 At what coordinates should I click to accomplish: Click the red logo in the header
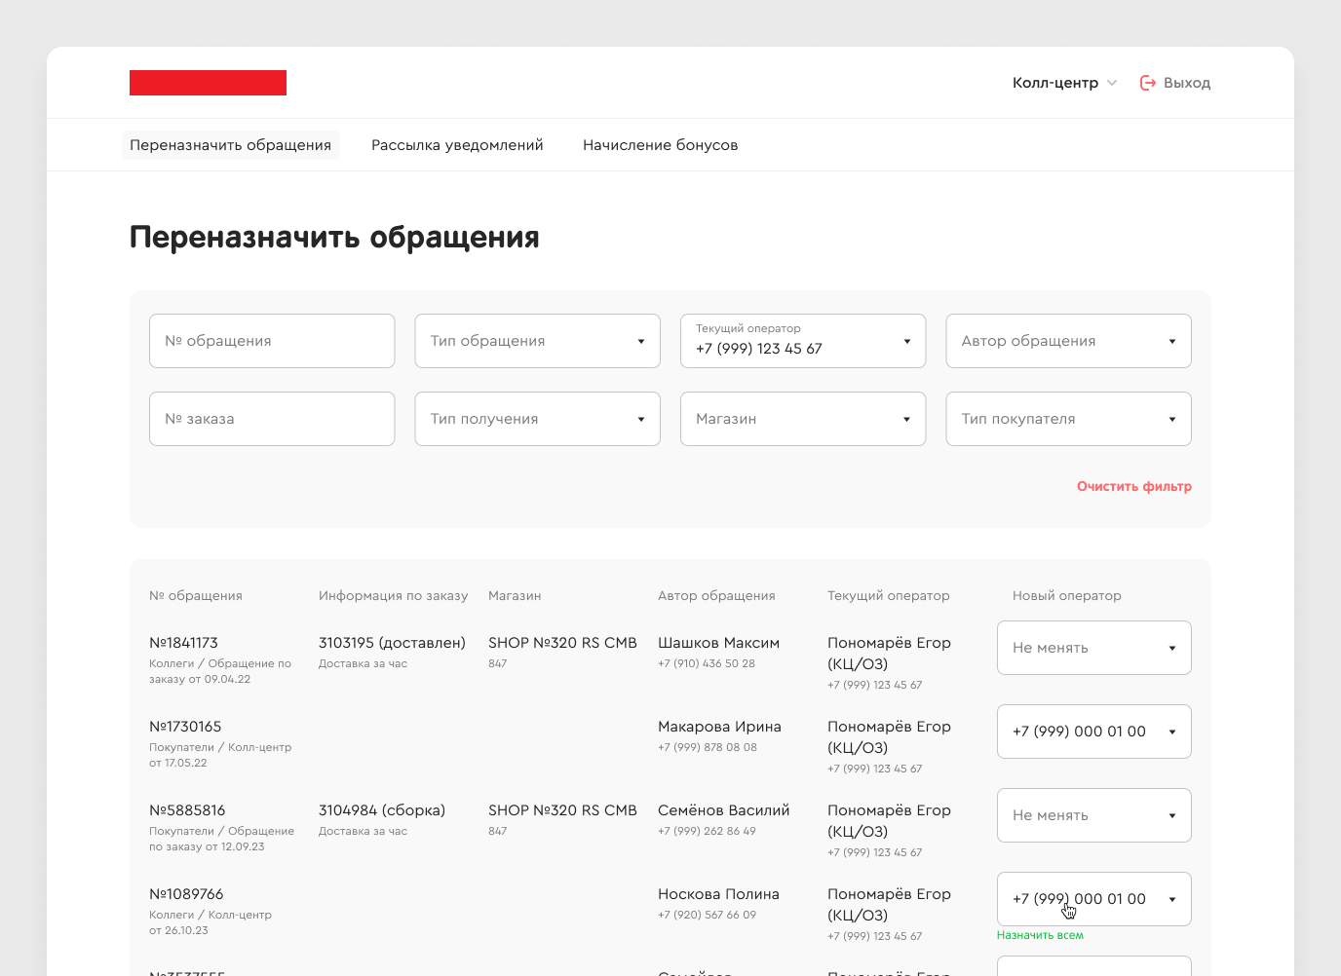click(x=208, y=83)
